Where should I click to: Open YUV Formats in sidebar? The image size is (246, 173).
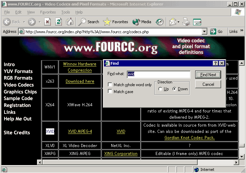click(18, 71)
